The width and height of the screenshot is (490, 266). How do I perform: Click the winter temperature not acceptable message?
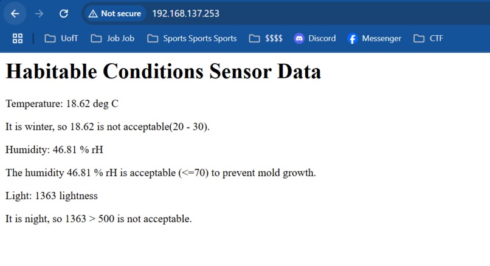108,127
